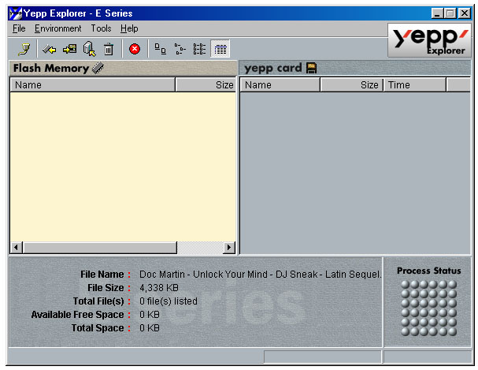Viewport: 478px width, 370px height.
Task: Select the details view toolbar button
Action: [x=220, y=49]
